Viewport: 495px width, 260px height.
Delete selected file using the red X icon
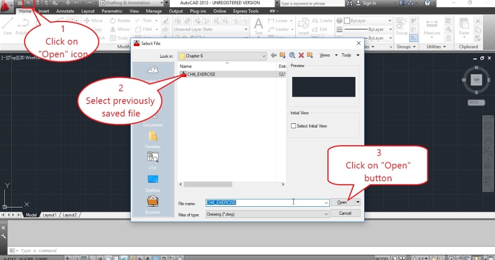[x=301, y=55]
